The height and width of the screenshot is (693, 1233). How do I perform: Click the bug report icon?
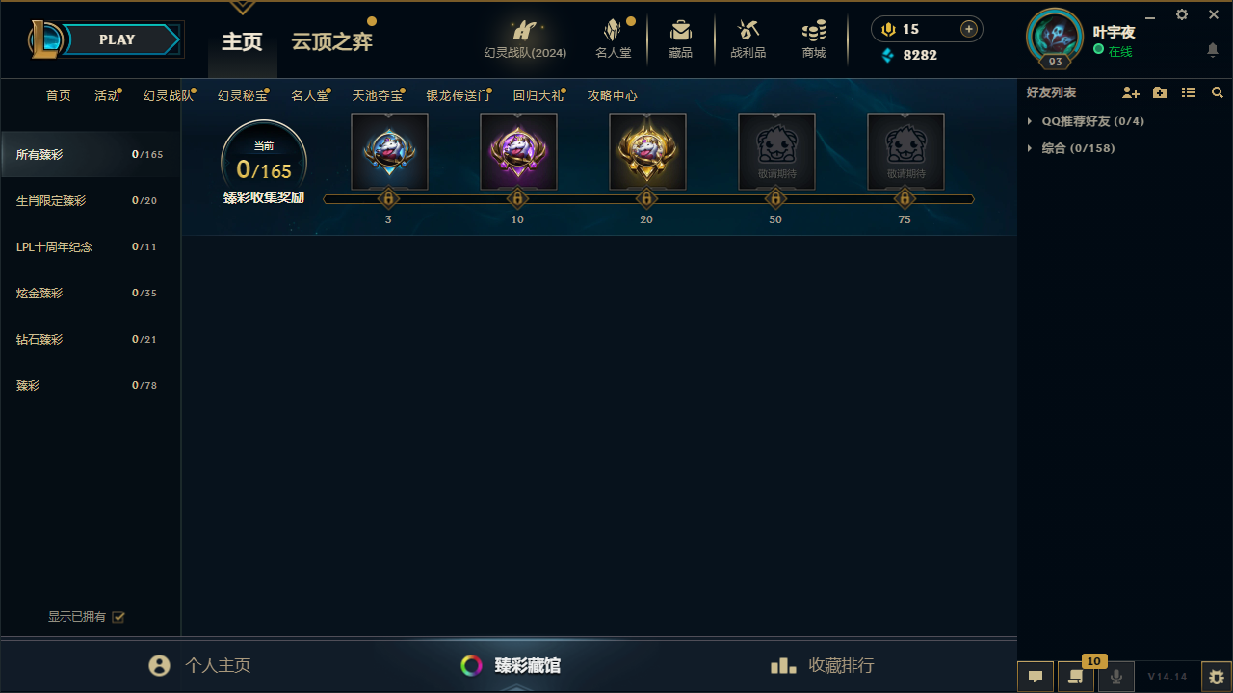(1217, 677)
